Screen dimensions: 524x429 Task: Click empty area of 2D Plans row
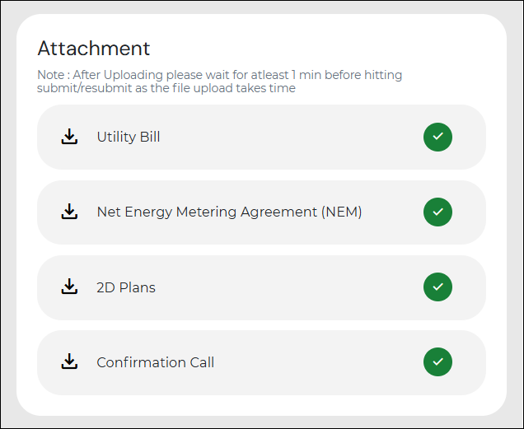coord(288,287)
